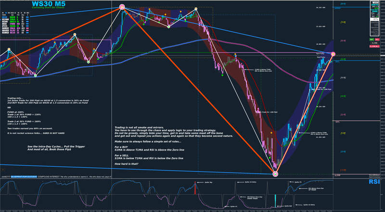Switch chart to M1 timeframe

click(3, 13)
